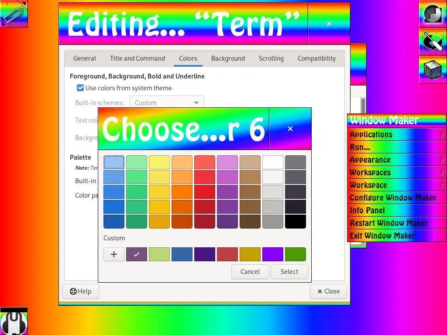Select the light yellow top-row swatch
Screen dimensions: 447x335
(159, 162)
